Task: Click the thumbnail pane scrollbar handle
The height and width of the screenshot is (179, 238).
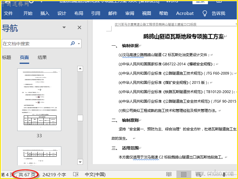Action: pos(80,118)
